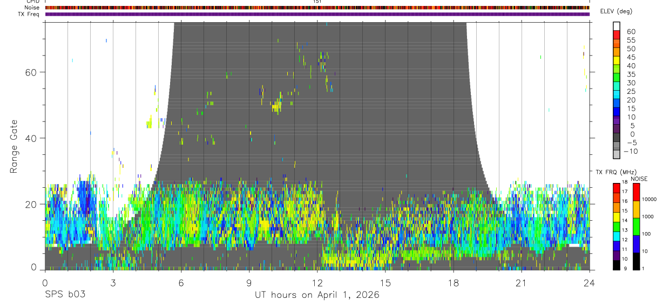Select the black 1–10 noise swatch
The height and width of the screenshot is (306, 663).
[x=637, y=261]
